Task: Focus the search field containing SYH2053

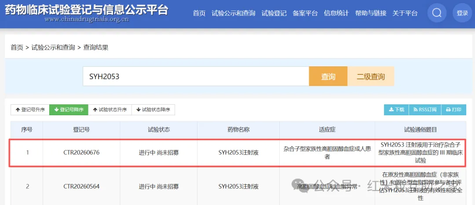Action: (x=196, y=76)
